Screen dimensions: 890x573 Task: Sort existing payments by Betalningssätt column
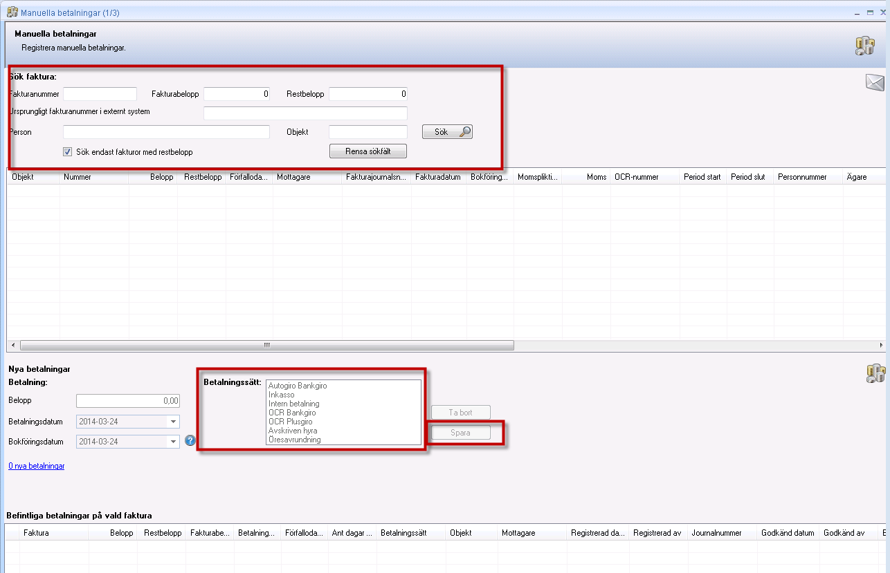pos(411,533)
